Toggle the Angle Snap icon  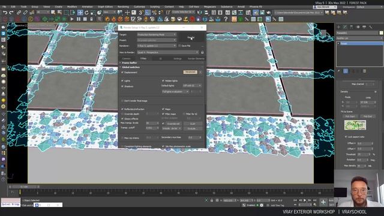[148, 13]
